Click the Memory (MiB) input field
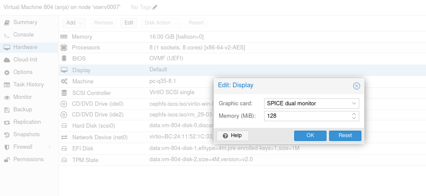 [x=306, y=116]
